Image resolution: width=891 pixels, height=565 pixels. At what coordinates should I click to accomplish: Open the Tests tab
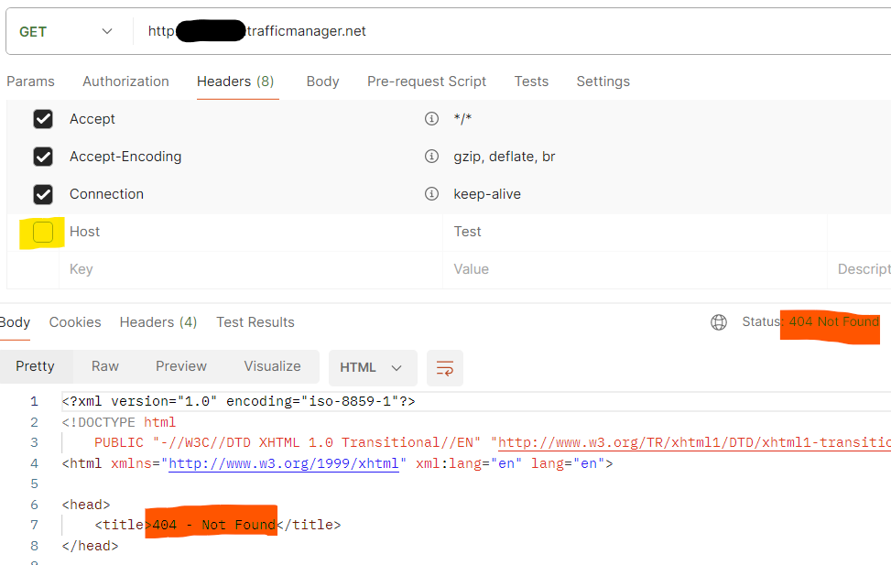pos(531,81)
